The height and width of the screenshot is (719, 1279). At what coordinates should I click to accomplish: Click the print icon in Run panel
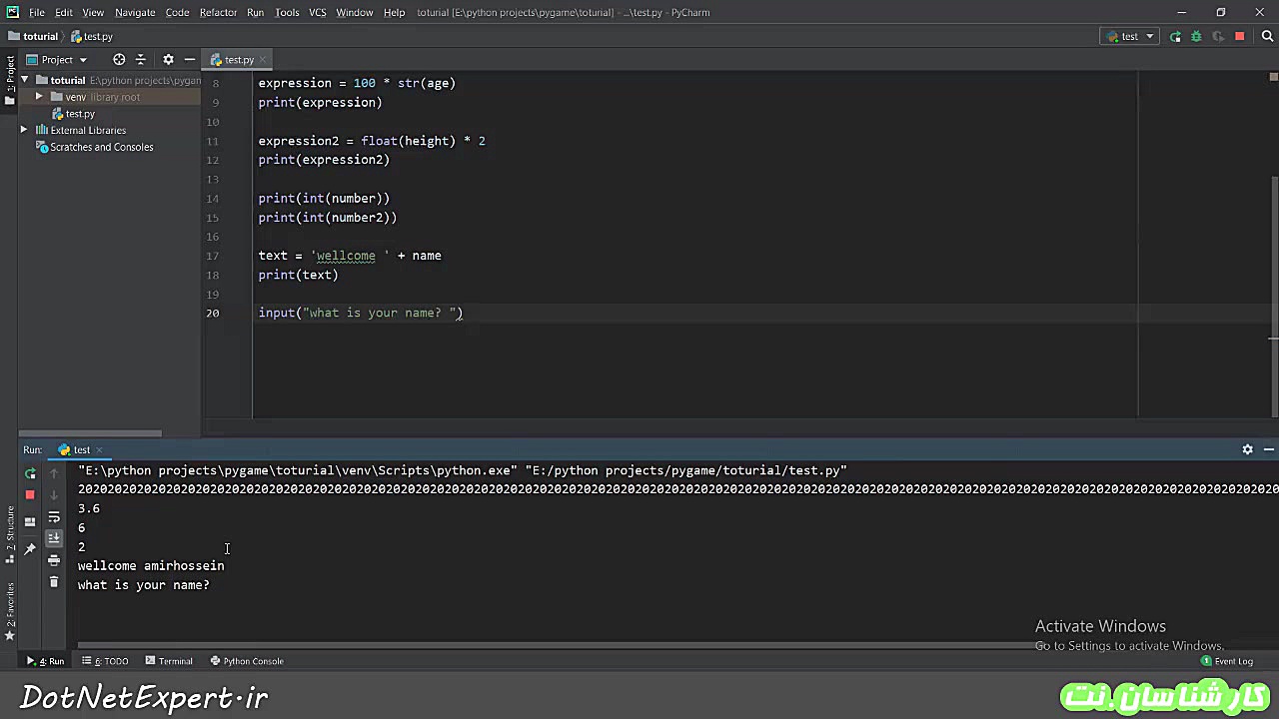(54, 560)
